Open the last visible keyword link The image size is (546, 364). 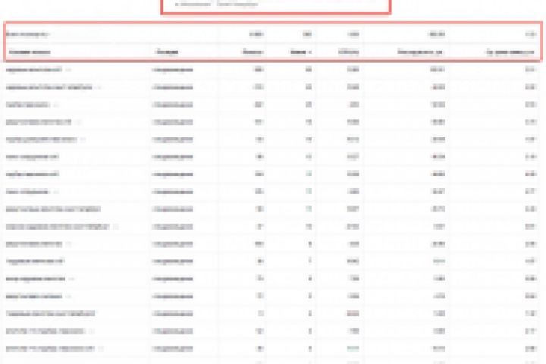50,348
